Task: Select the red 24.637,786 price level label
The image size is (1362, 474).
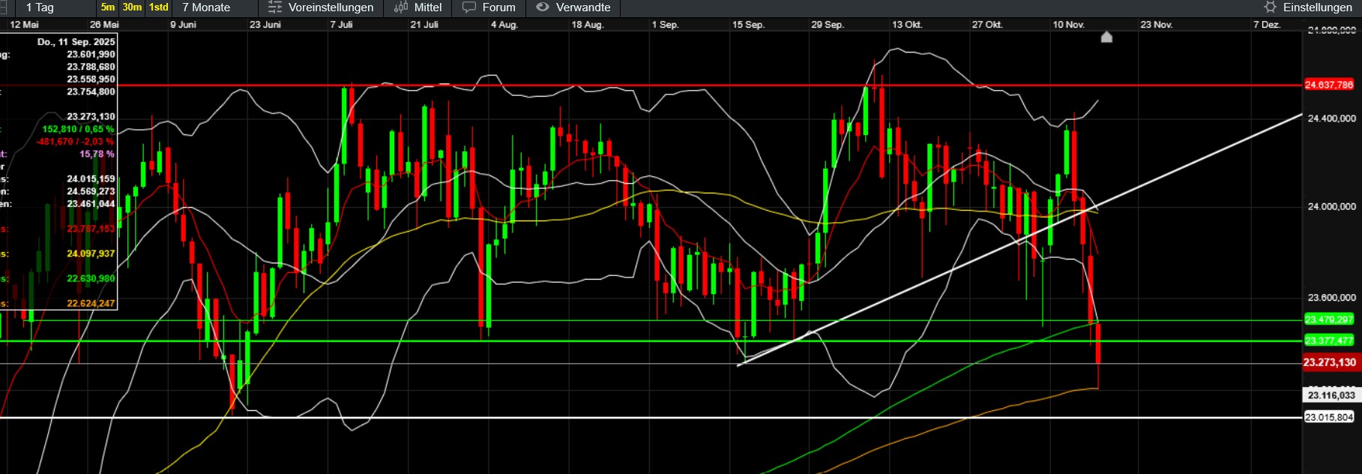Action: tap(1329, 85)
